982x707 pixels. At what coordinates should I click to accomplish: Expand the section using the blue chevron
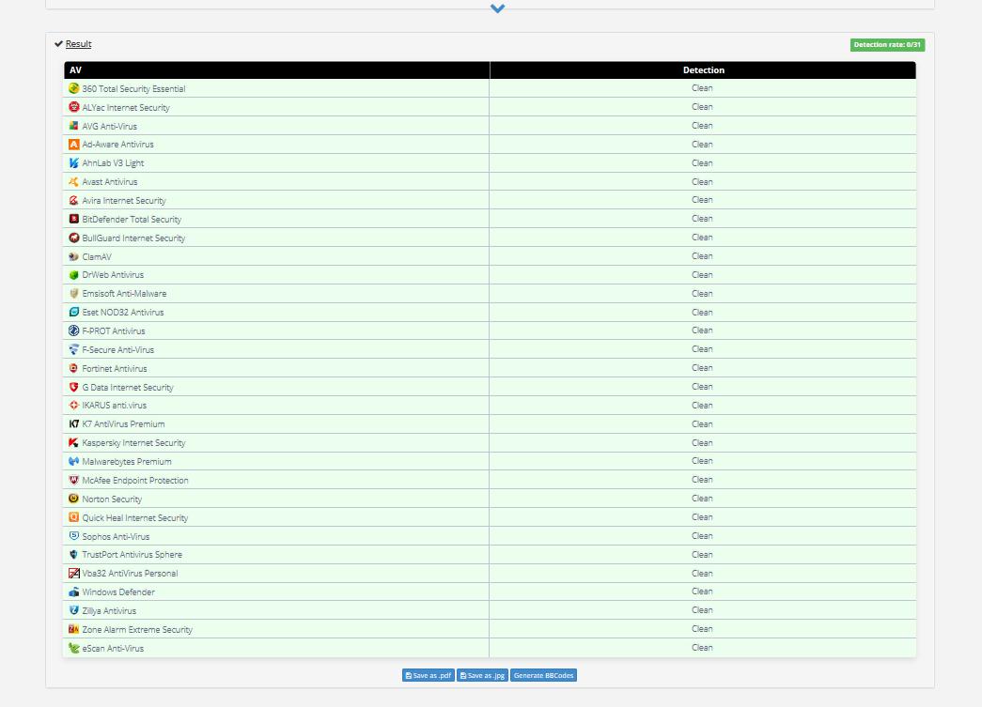pyautogui.click(x=497, y=8)
